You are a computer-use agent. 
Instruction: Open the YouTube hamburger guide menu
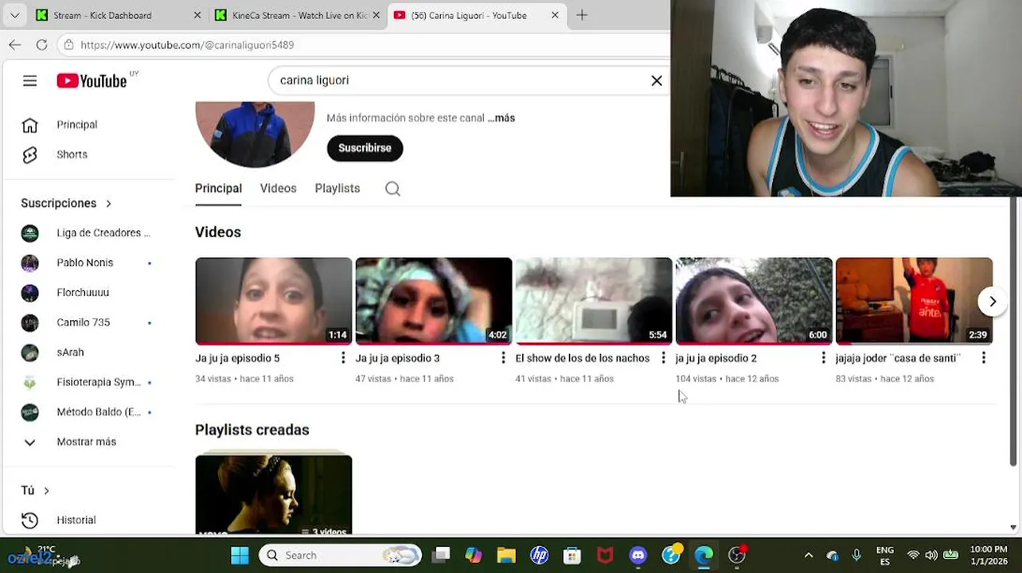coord(29,80)
